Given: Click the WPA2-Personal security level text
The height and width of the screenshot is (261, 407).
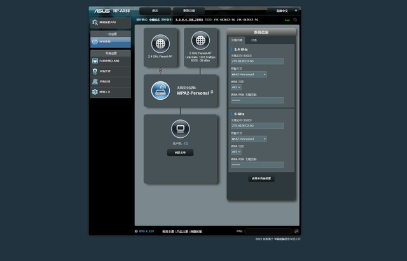Looking at the screenshot, I should 193,93.
